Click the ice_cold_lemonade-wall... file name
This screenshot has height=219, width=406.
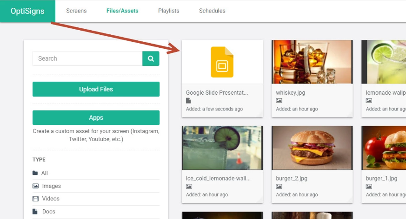(218, 179)
